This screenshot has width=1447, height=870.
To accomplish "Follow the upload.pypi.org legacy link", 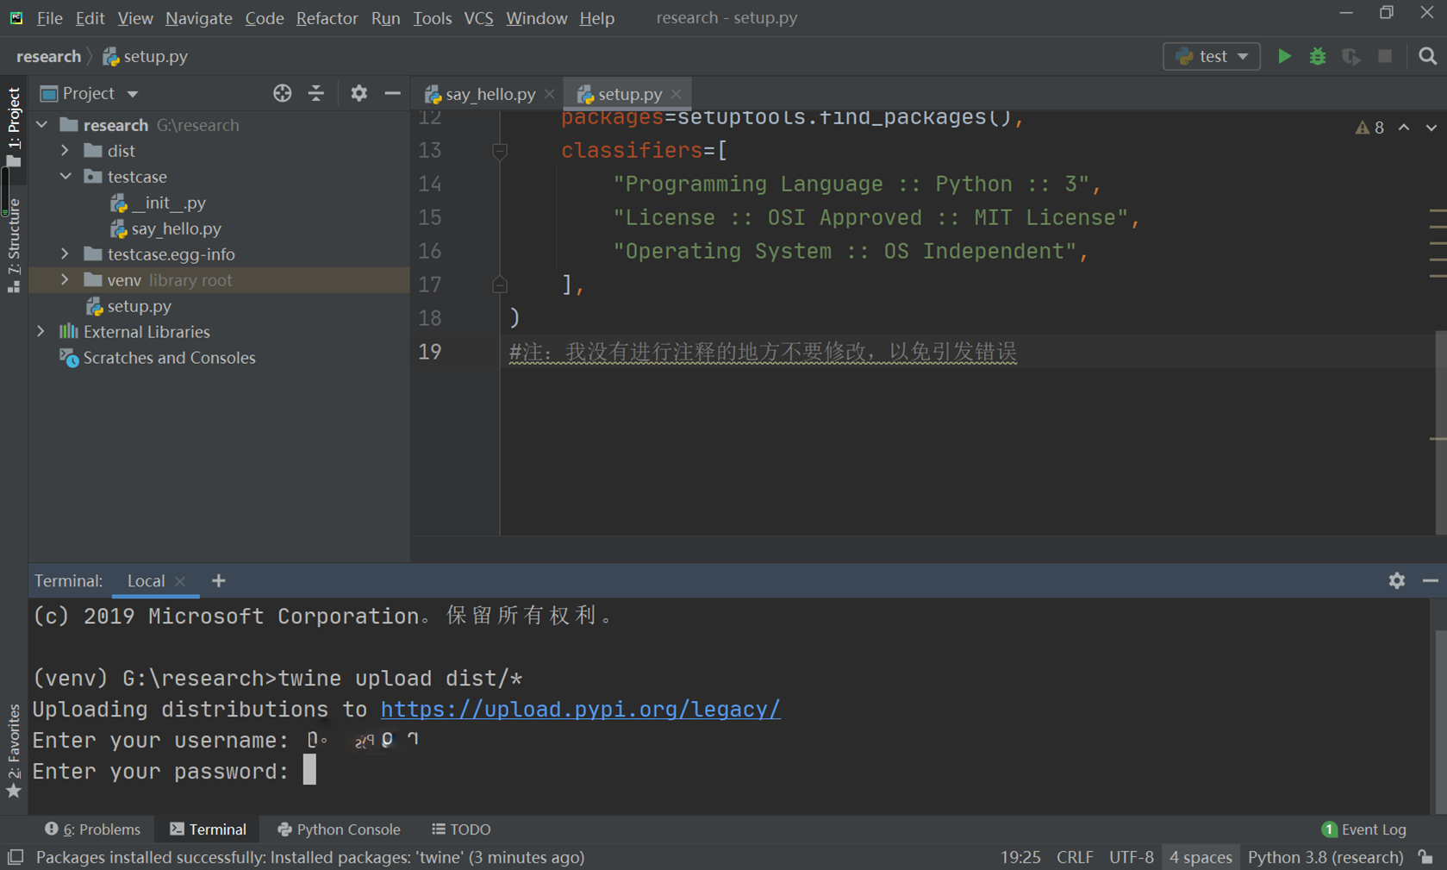I will point(580,710).
